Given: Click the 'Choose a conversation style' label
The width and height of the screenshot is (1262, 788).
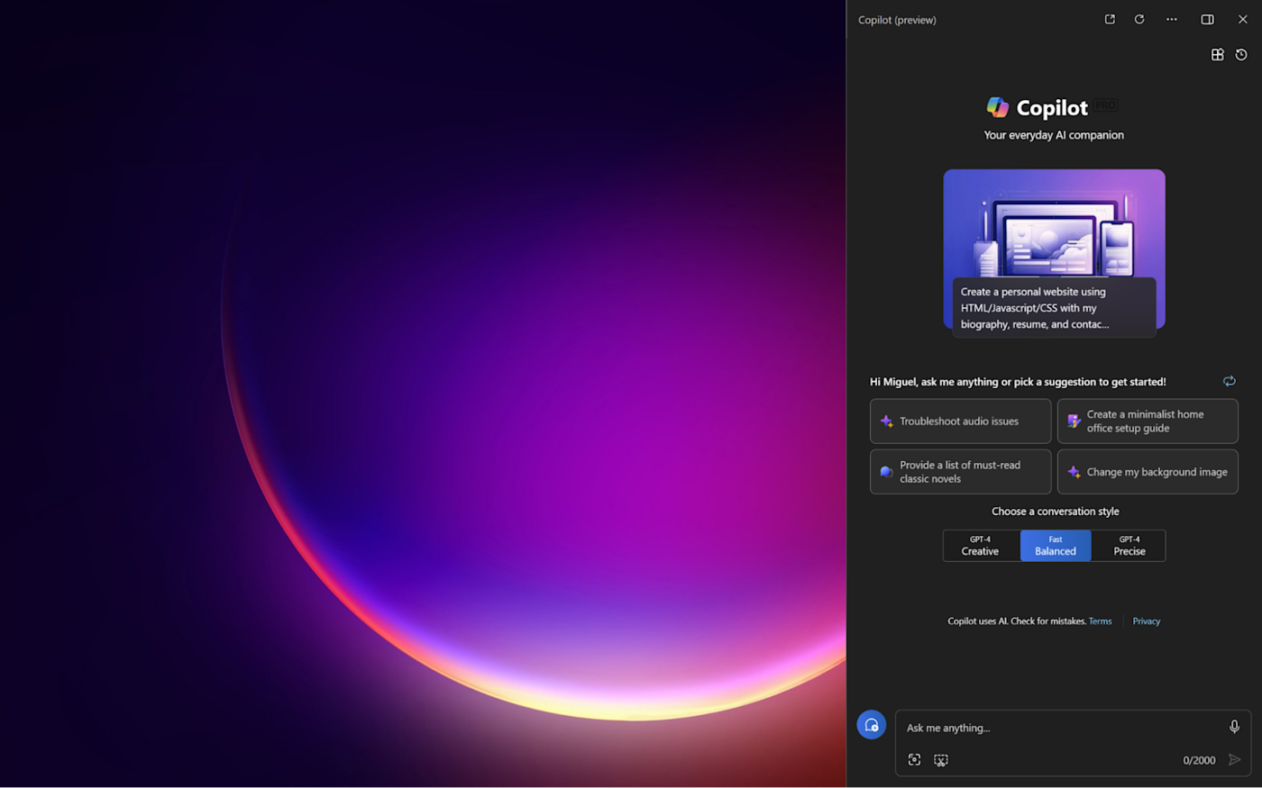Looking at the screenshot, I should (x=1056, y=512).
